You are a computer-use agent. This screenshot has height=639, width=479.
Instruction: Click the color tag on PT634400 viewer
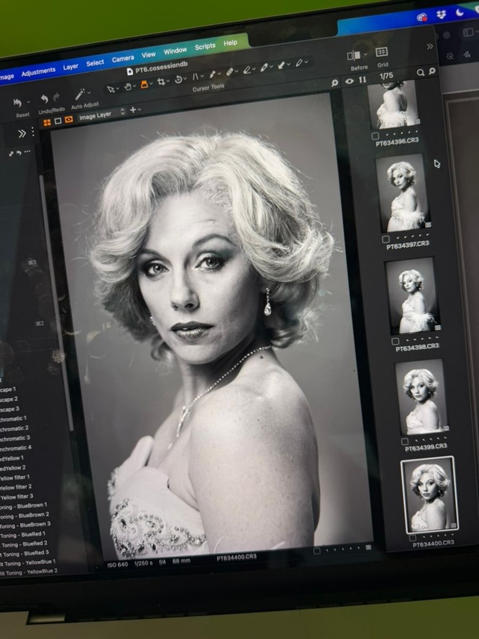pos(368,547)
